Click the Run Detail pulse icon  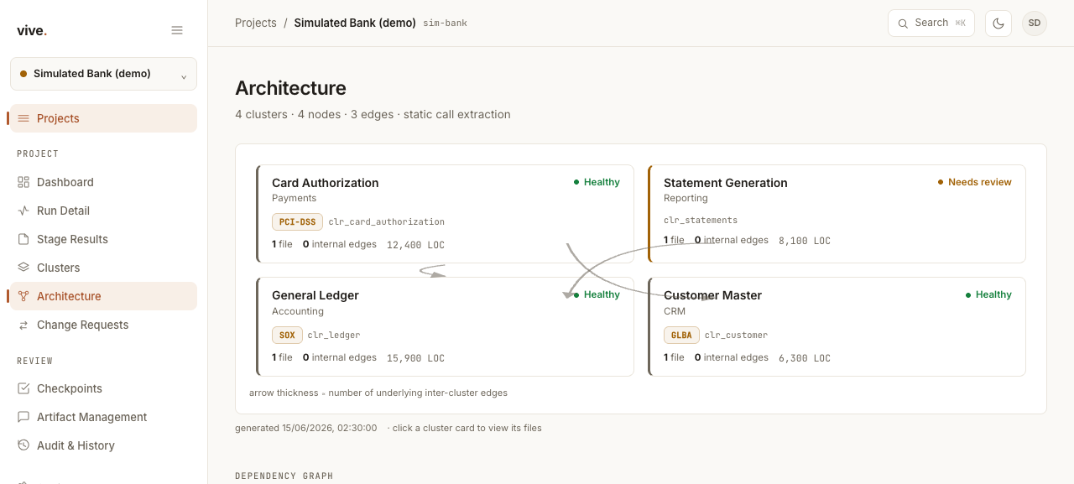(x=23, y=211)
